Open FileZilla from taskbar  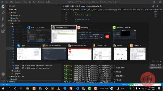(71, 88)
